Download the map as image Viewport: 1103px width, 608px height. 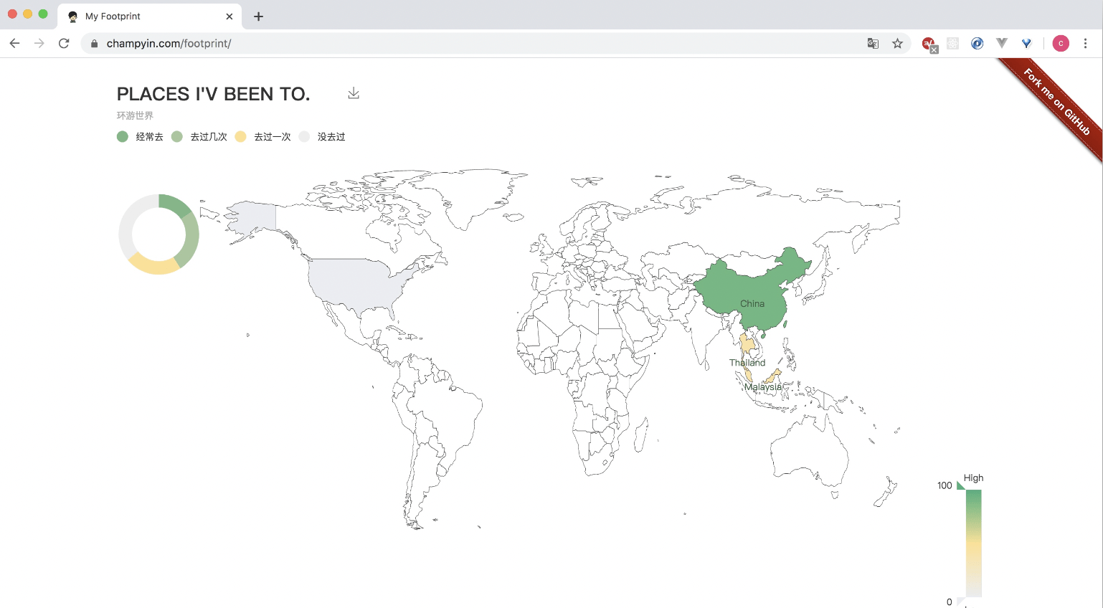coord(354,93)
